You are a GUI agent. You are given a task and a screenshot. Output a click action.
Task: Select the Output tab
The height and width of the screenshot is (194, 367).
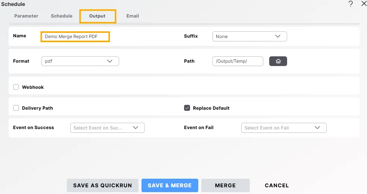(x=97, y=16)
